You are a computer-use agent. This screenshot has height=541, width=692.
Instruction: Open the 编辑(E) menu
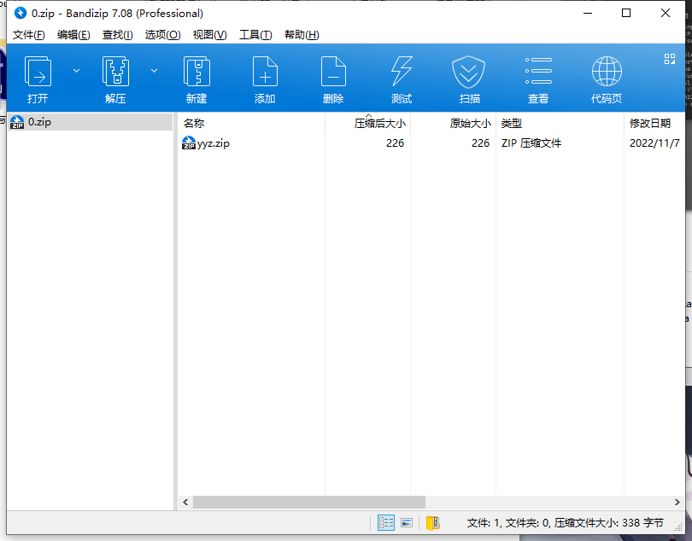point(73,35)
